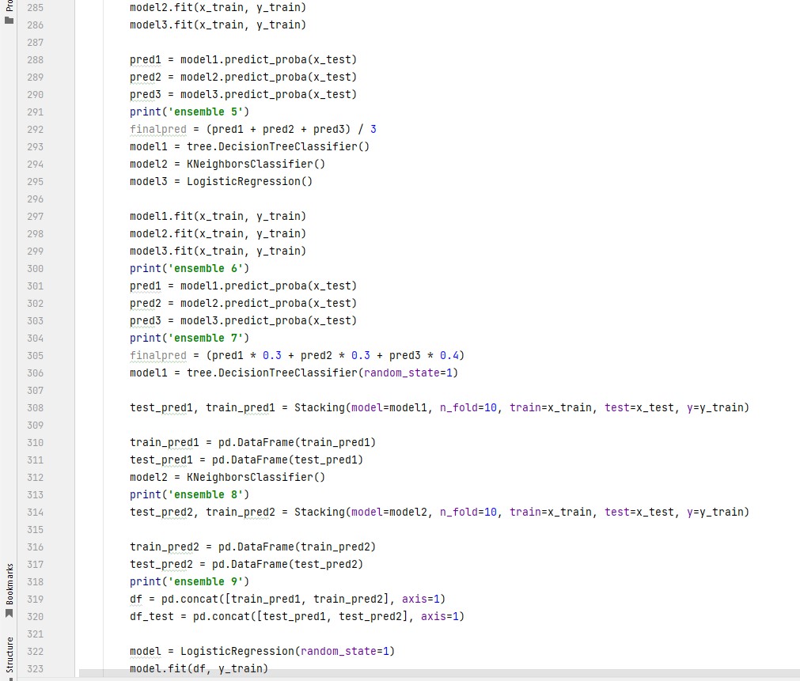Open the Project tool window tab
The image size is (800, 681).
click(8, 6)
